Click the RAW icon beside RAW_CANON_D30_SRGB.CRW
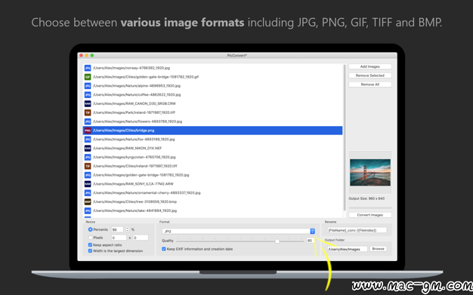Viewport: 473px width, 295px height. (88, 103)
